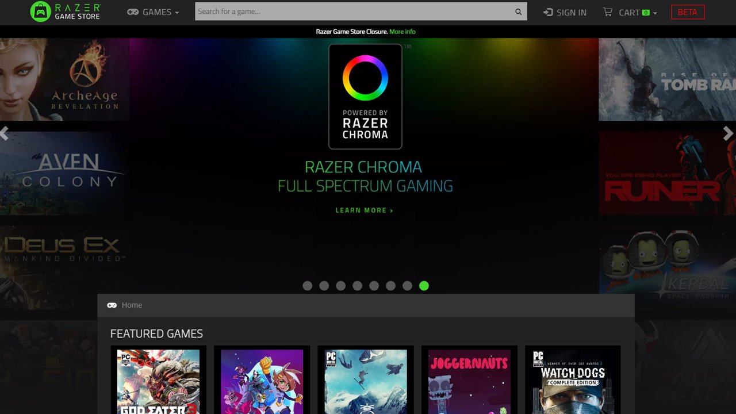Screen dimensions: 736x414
Task: Click the Razer Game Store logo
Action: 65,11
